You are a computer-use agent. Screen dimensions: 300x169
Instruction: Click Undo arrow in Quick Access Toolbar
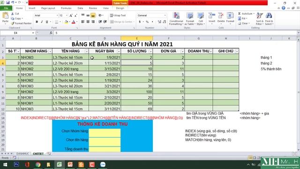(x=13, y=2)
